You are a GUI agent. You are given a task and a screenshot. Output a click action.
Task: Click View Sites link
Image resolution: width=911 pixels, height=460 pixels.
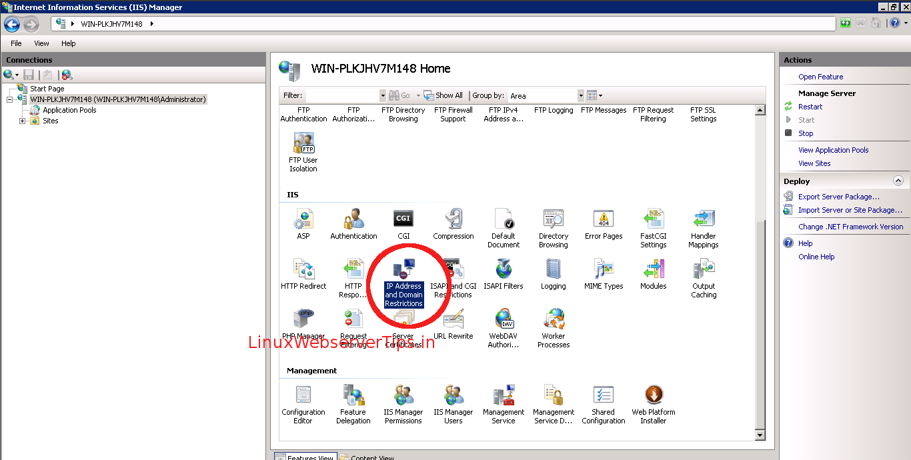814,163
